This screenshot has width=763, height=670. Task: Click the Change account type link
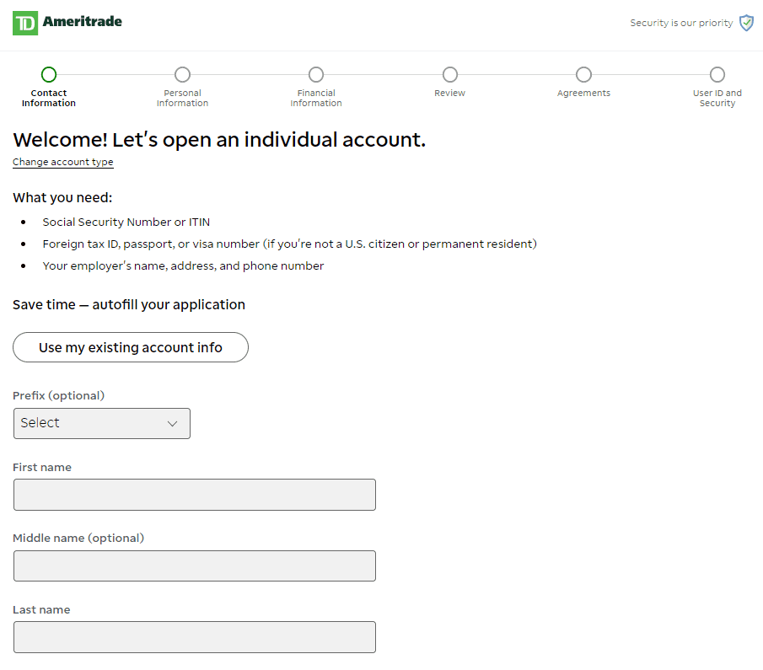[x=62, y=162]
